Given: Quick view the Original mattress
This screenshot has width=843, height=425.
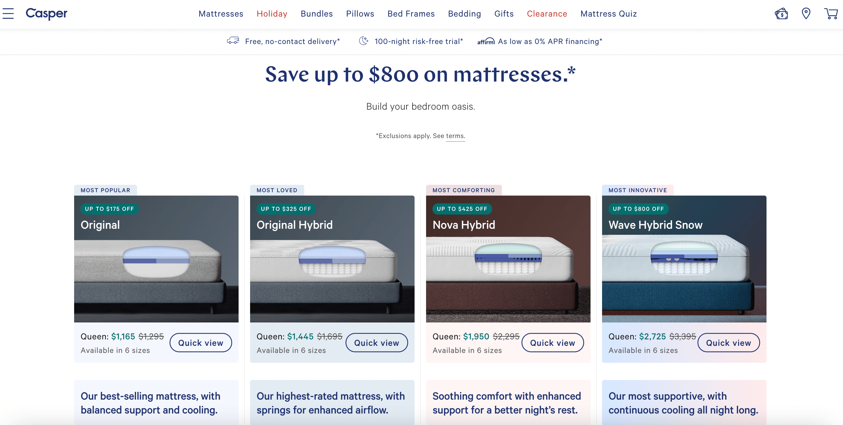Looking at the screenshot, I should (201, 343).
